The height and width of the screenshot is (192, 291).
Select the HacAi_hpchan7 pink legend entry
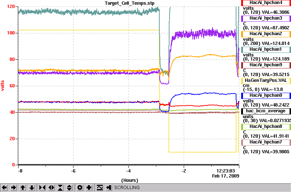click(x=266, y=142)
